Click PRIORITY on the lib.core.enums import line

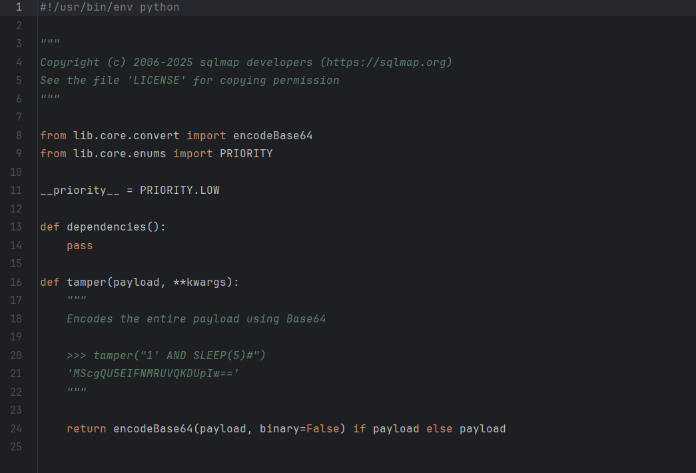pos(246,153)
